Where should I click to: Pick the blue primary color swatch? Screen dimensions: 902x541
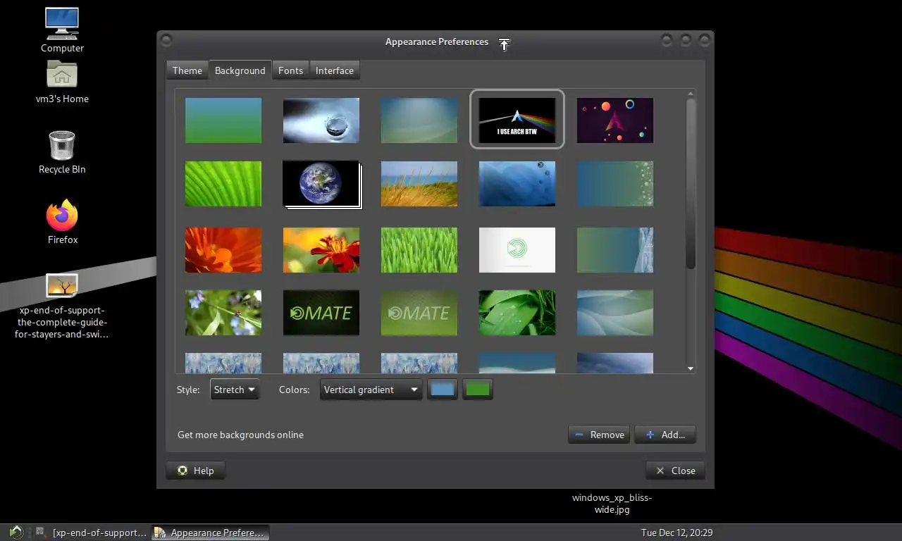point(443,389)
